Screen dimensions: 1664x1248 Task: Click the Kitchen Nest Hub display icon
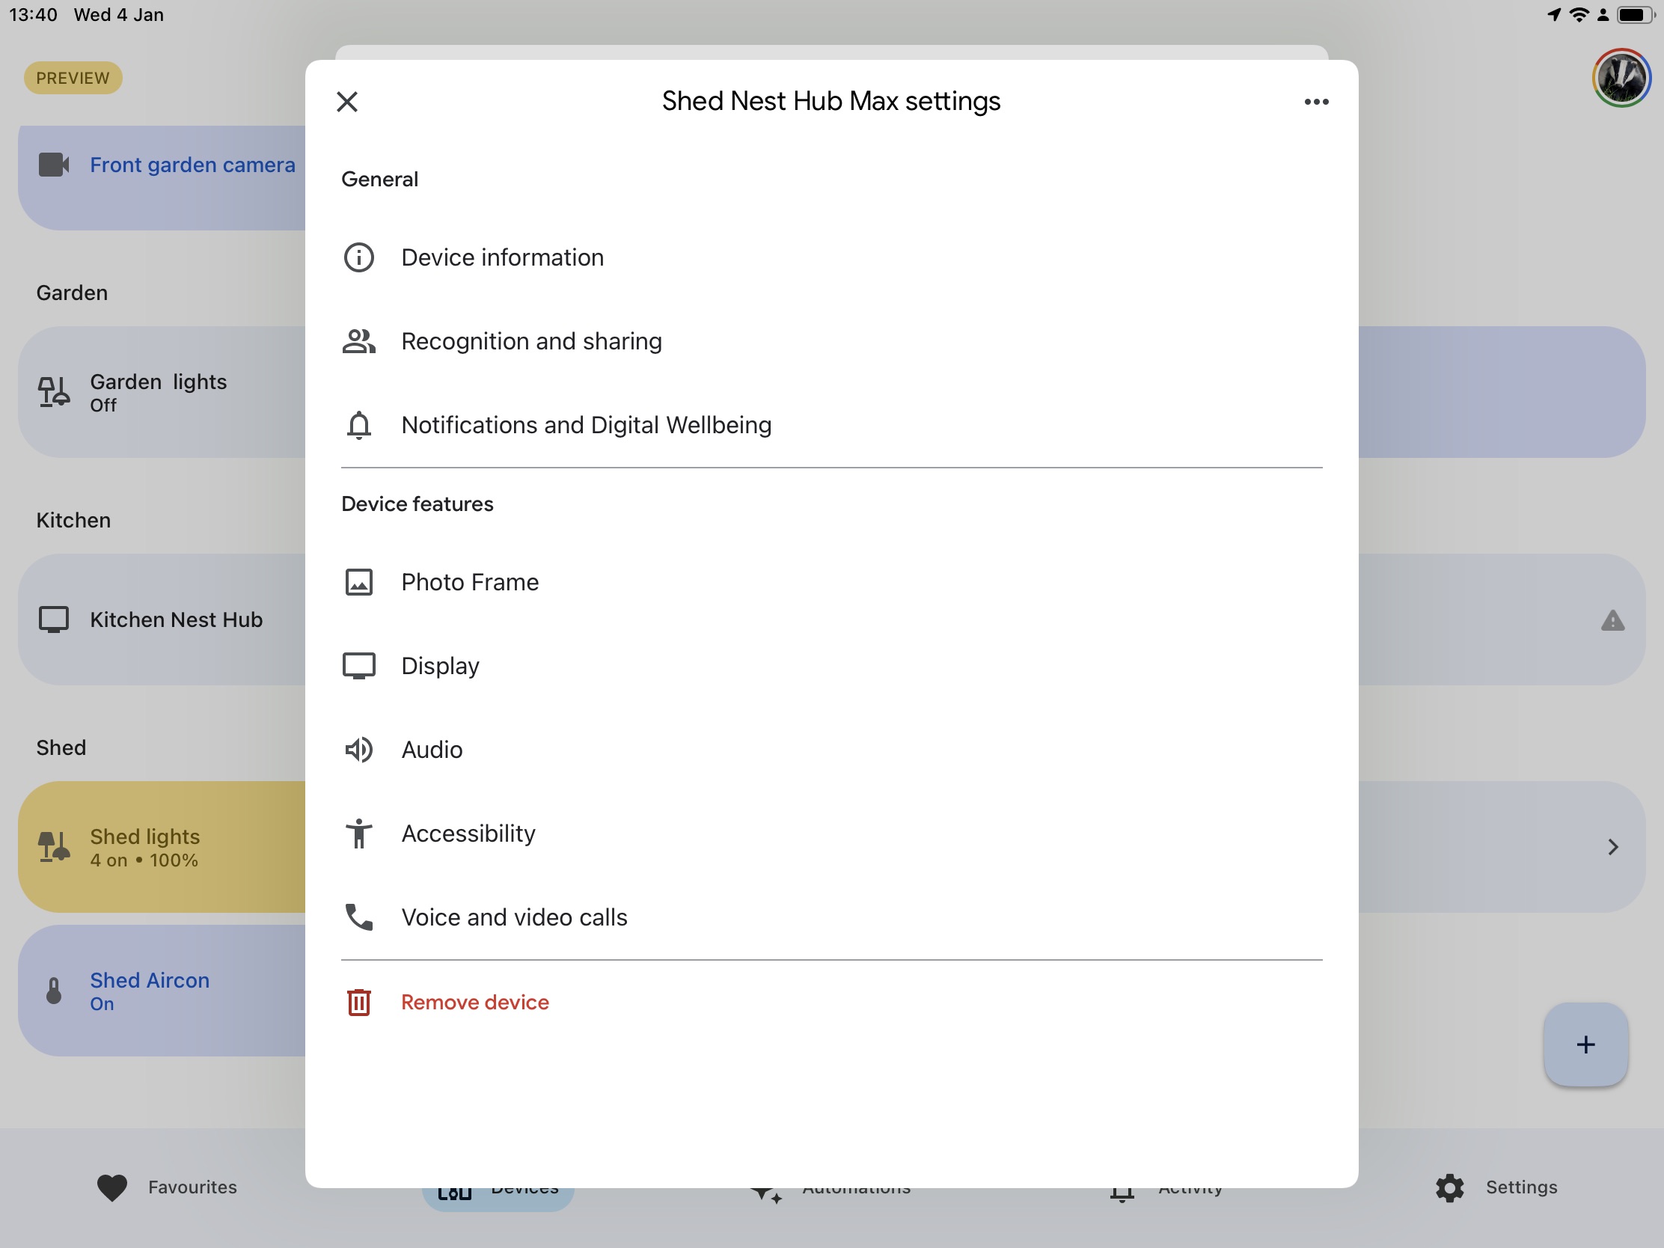click(53, 620)
